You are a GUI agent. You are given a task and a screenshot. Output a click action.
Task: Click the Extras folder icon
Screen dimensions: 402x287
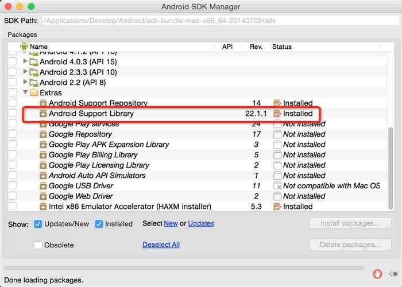(x=34, y=93)
